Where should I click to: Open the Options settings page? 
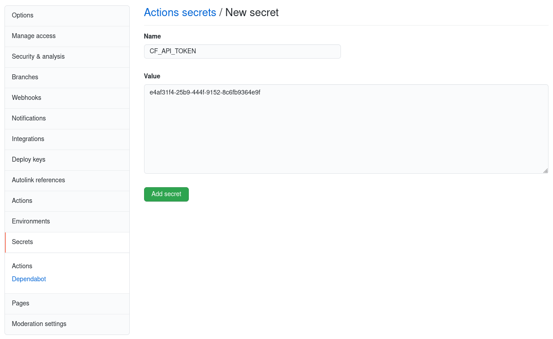point(23,15)
